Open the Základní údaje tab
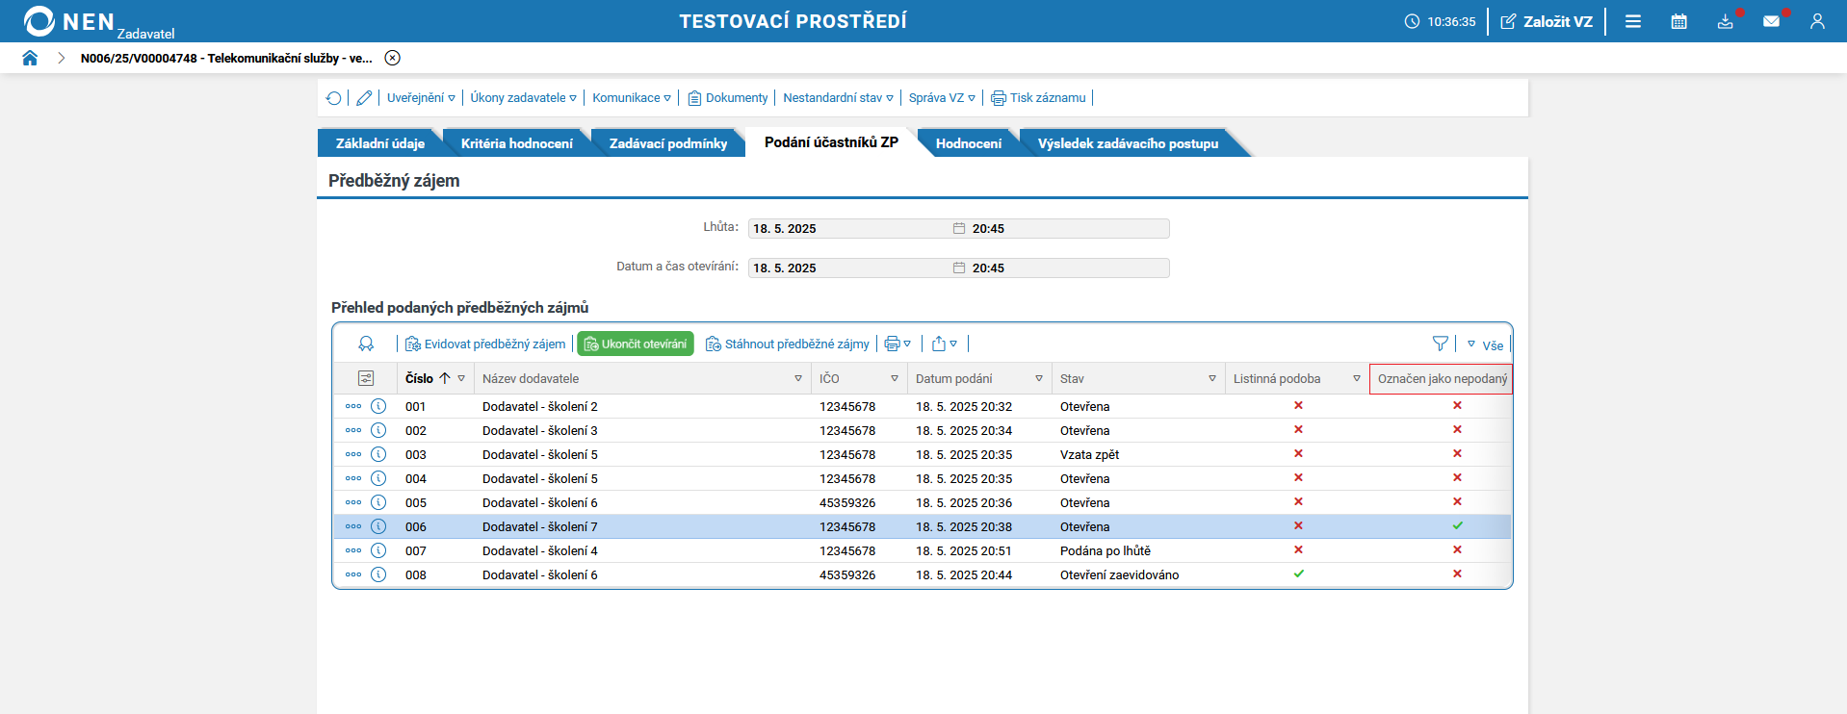Screen dimensions: 1847x714 point(379,143)
